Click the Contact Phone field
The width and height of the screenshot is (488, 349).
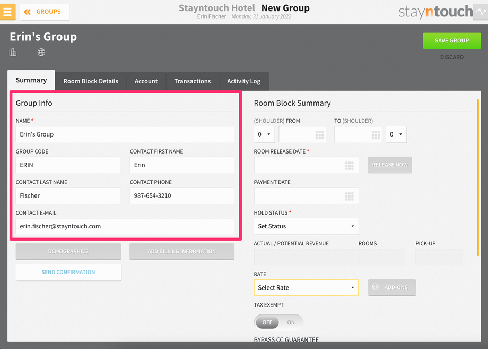pos(182,195)
